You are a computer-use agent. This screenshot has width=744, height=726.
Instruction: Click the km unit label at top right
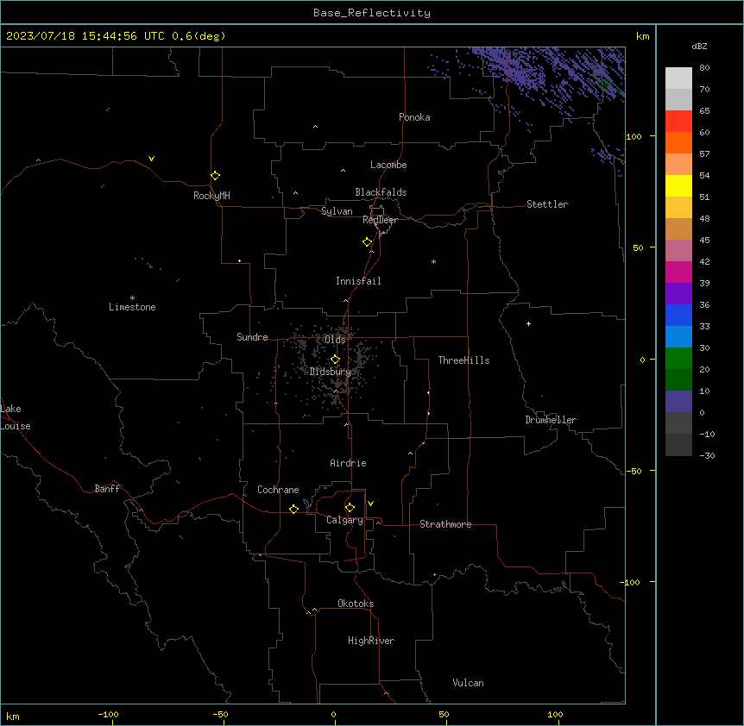click(642, 36)
